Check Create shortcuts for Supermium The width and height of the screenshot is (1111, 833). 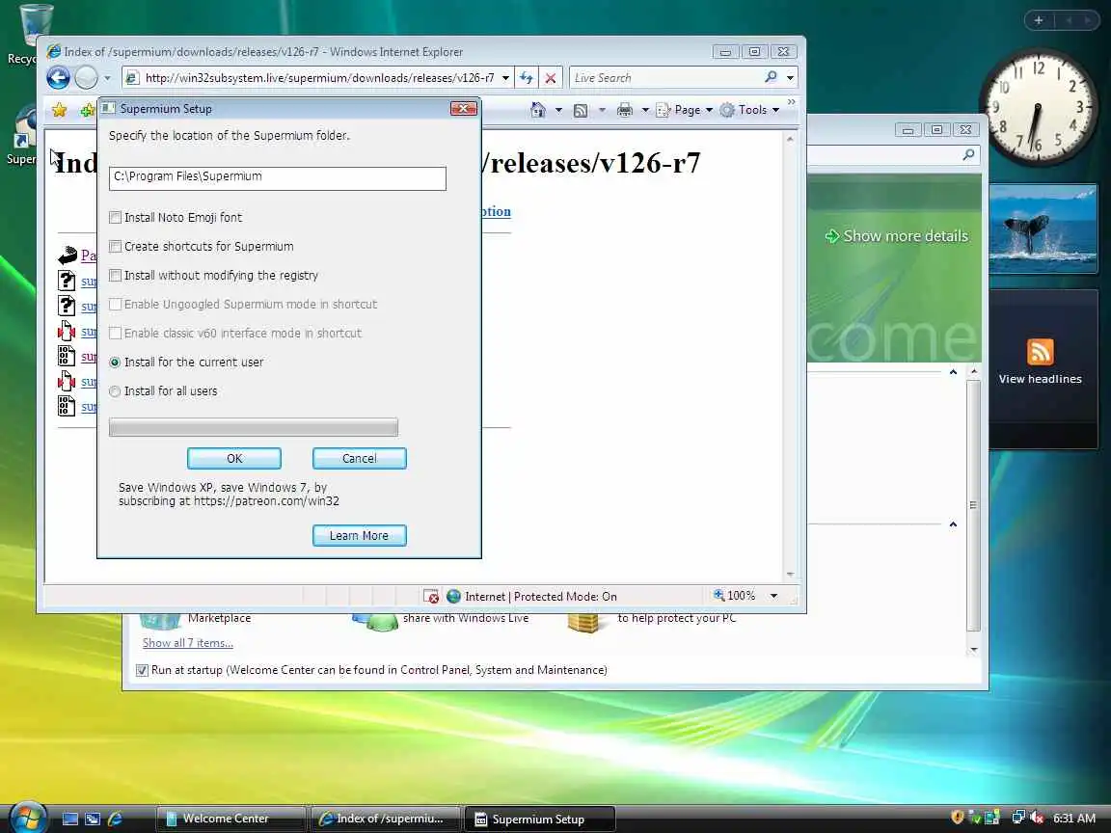115,247
